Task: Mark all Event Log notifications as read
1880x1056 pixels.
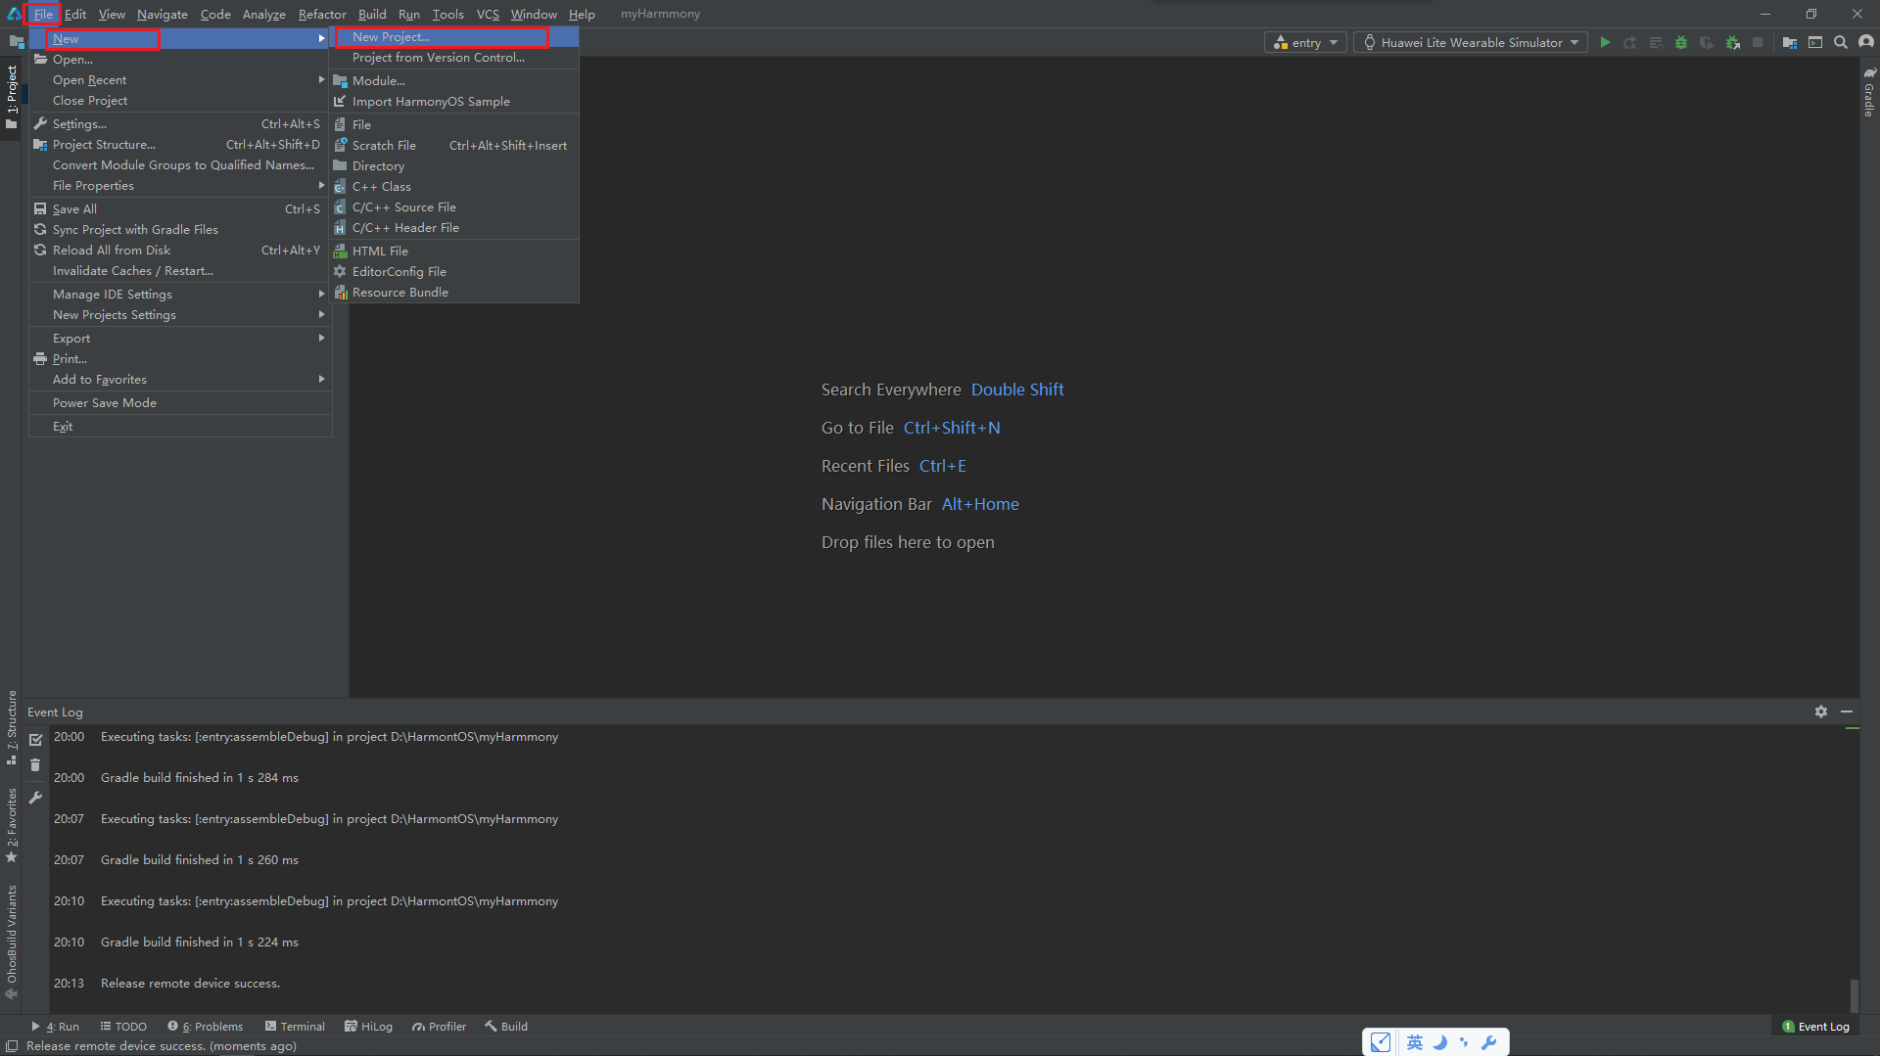Action: (x=35, y=740)
